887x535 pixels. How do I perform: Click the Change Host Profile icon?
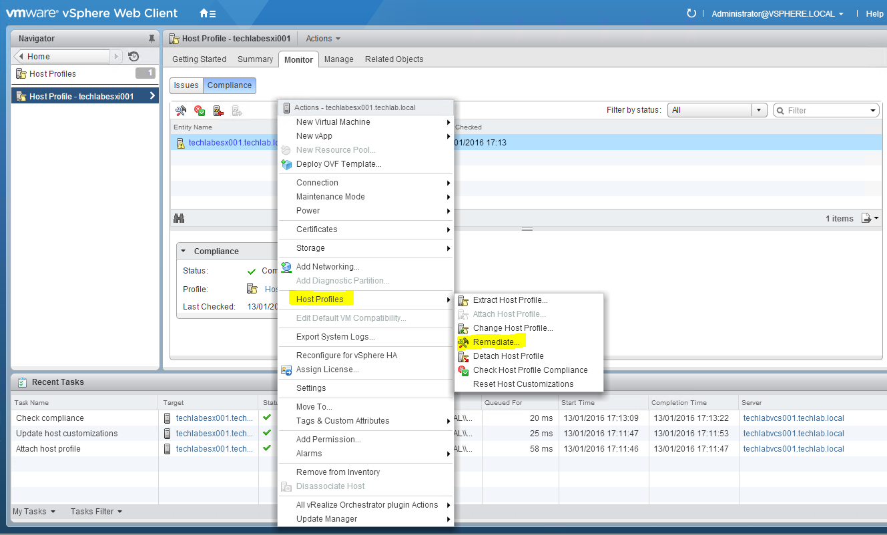[x=463, y=328]
